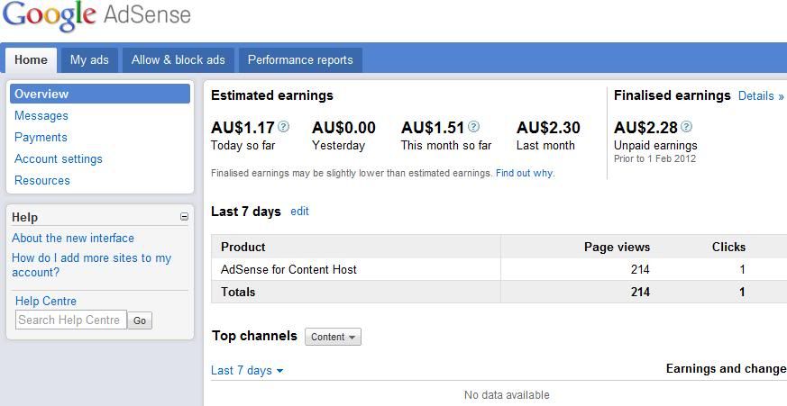Screen dimensions: 787x406
Task: Click the Find out why link
Action: pos(525,173)
